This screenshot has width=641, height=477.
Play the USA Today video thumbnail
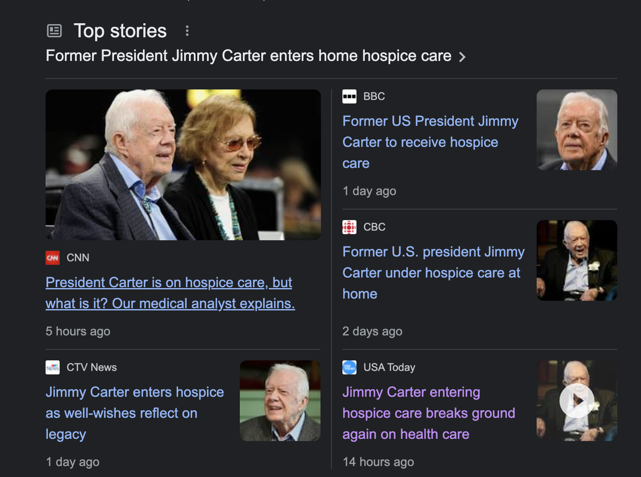click(x=577, y=401)
